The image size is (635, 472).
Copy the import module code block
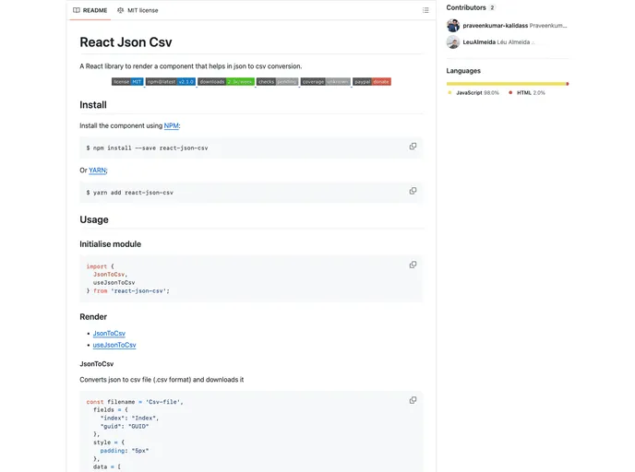(x=413, y=265)
